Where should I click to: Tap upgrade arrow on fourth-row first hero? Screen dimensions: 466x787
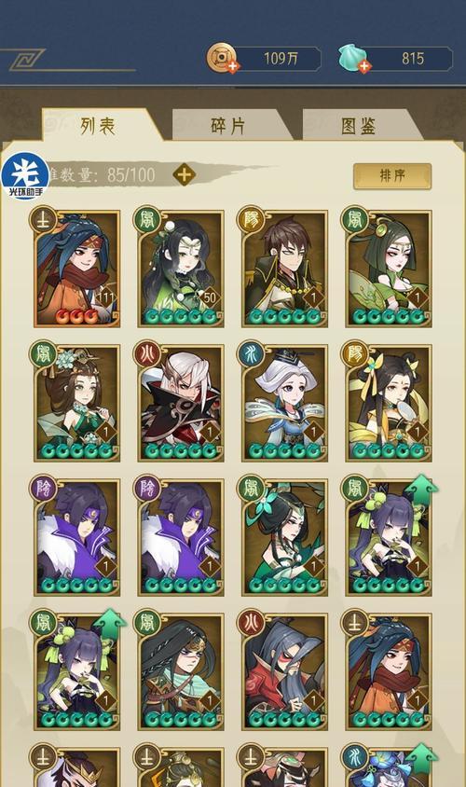[x=109, y=622]
